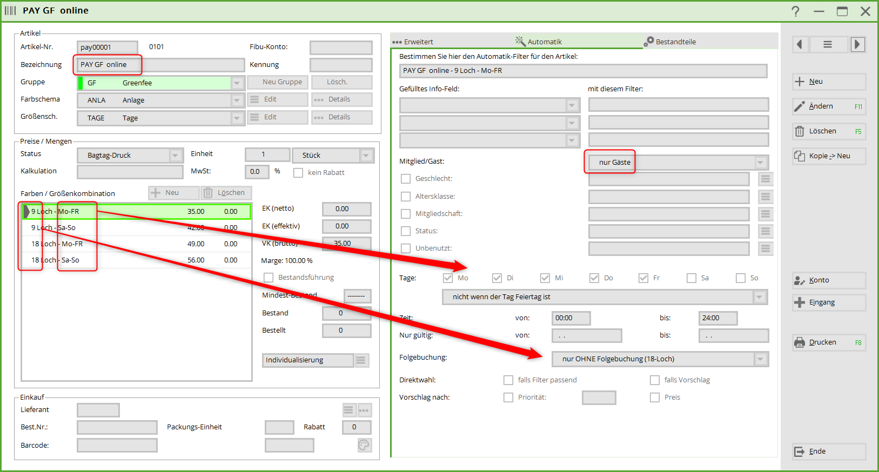
Task: Select the 18 Loch - Sa-So row
Action: (x=135, y=260)
